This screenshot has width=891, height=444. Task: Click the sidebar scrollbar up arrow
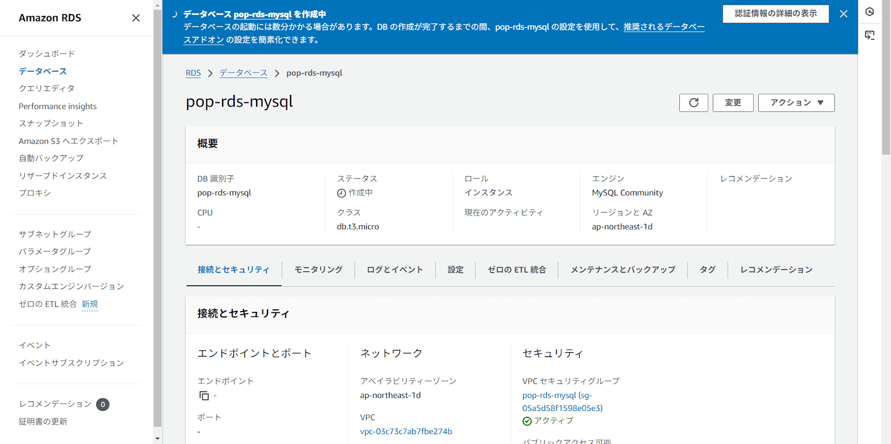click(157, 5)
